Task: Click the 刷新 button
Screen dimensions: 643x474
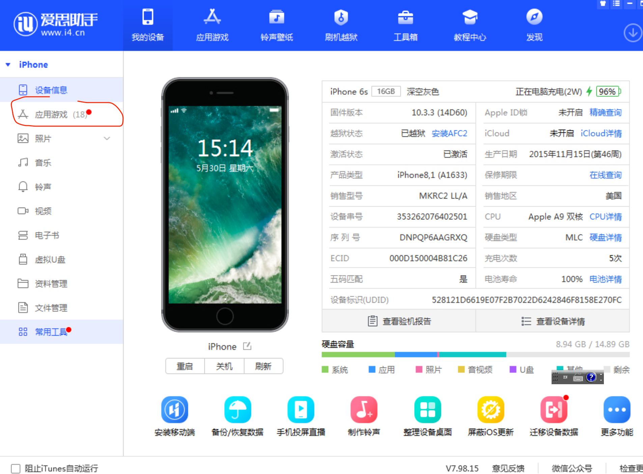Action: 263,366
